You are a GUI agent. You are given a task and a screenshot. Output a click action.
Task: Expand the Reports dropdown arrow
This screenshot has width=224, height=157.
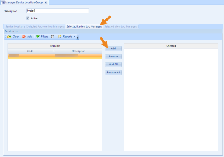point(75,37)
